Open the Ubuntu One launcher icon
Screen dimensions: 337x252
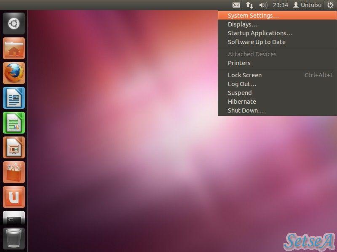pyautogui.click(x=14, y=197)
